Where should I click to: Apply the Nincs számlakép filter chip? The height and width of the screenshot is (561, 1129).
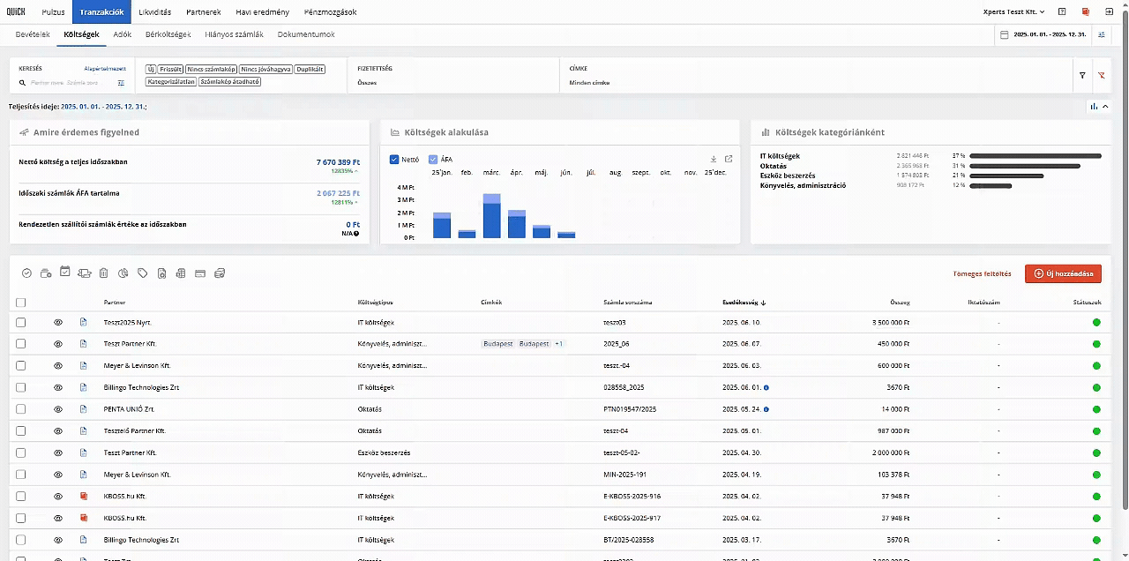pyautogui.click(x=212, y=69)
